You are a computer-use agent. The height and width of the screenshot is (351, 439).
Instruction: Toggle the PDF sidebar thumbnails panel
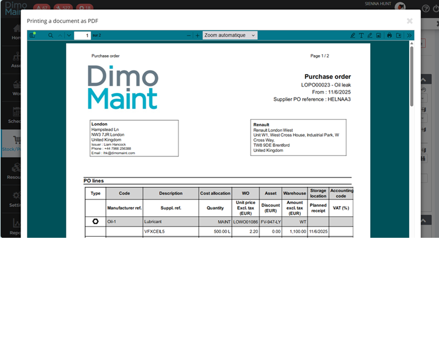[x=32, y=35]
